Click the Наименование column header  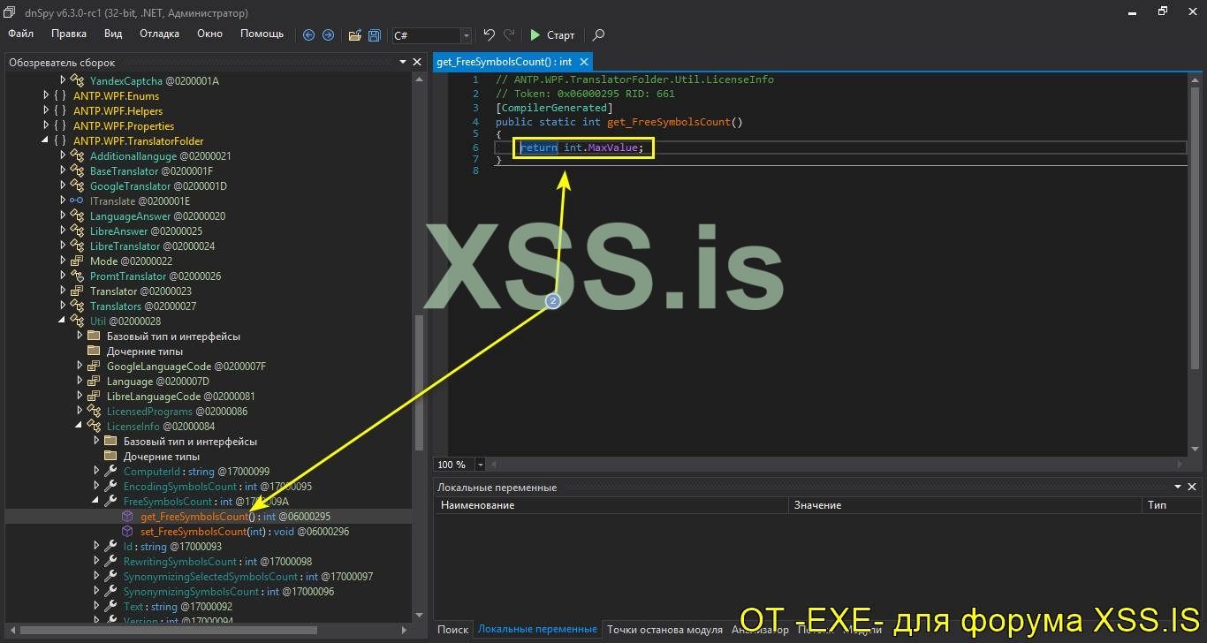coord(611,505)
